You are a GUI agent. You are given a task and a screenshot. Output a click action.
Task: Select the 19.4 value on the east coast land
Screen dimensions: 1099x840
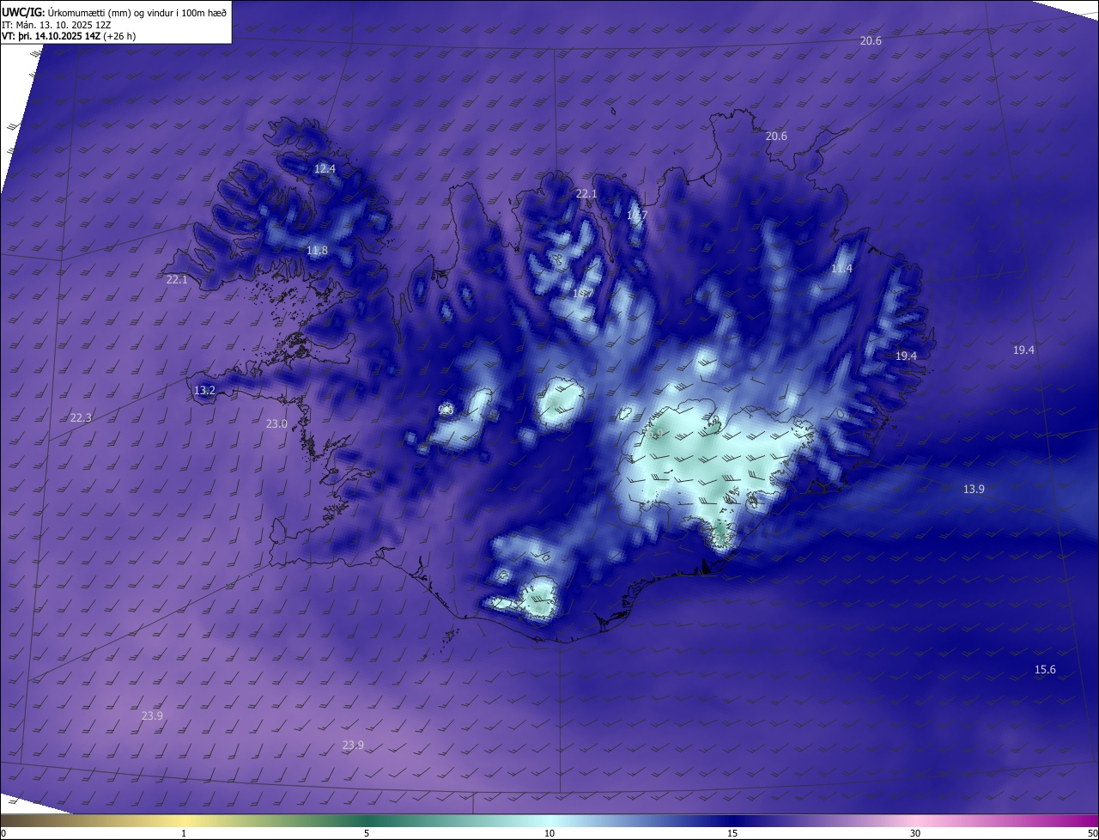coord(906,356)
